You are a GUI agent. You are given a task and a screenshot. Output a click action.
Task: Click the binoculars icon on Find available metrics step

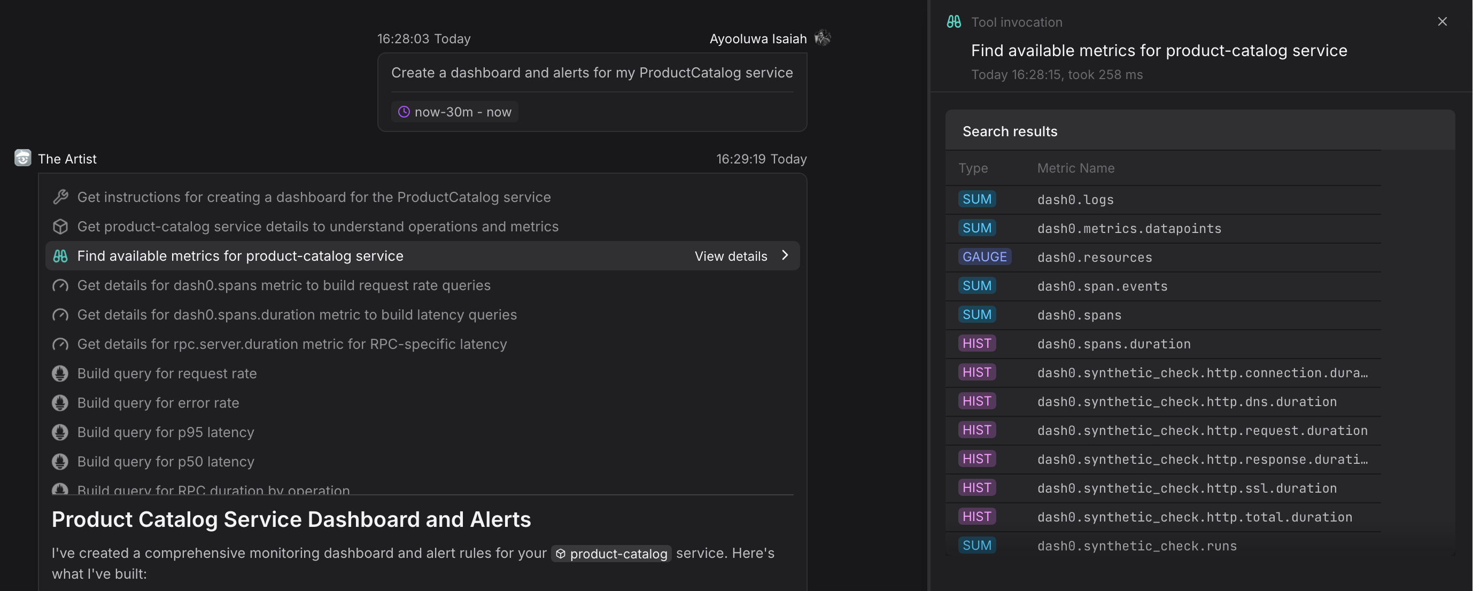(x=60, y=256)
